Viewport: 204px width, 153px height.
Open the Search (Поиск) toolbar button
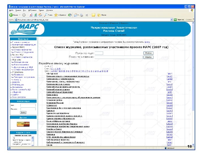48,15
